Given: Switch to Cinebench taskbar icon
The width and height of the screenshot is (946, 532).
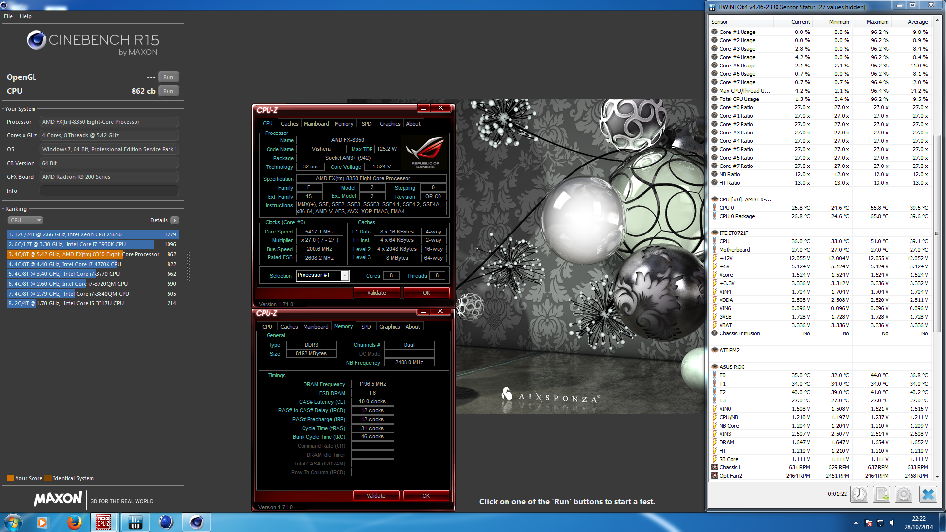Looking at the screenshot, I should pyautogui.click(x=197, y=522).
